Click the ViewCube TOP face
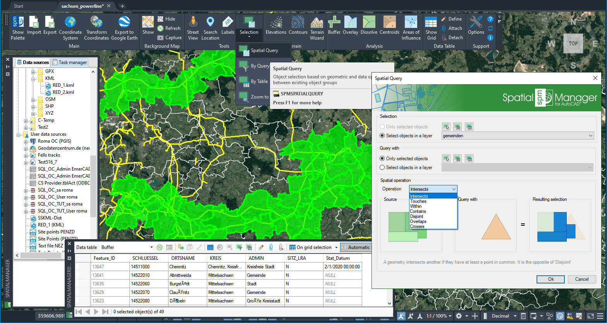The width and height of the screenshot is (607, 323). [x=573, y=43]
